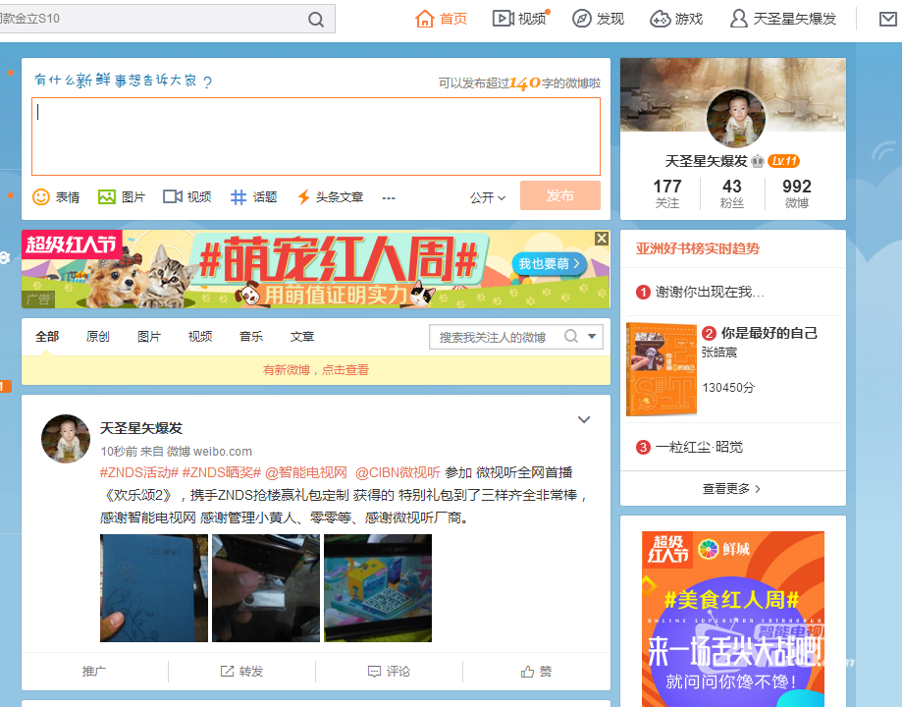Select the 原创 feed tab
Screen dimensions: 902x707
pyautogui.click(x=98, y=336)
